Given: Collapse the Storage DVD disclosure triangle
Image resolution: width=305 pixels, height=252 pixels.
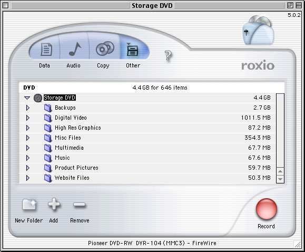Looking at the screenshot, I should tap(27, 98).
